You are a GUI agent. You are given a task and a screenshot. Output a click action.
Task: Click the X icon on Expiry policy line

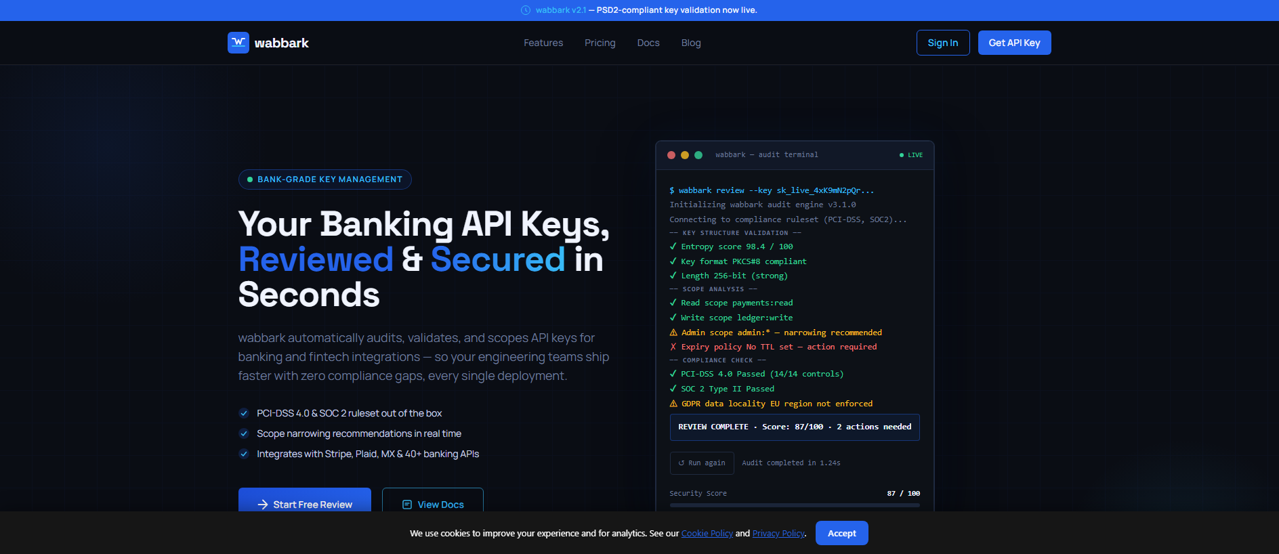(x=673, y=347)
